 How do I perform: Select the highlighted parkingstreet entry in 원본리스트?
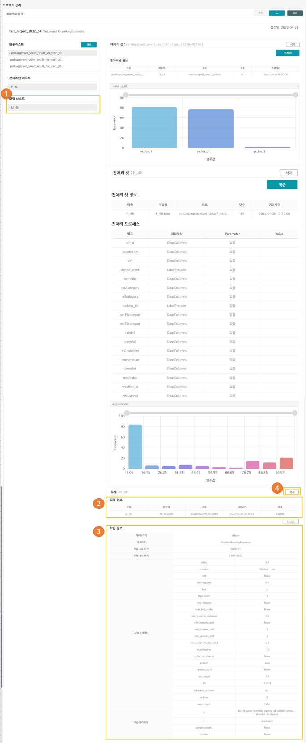point(53,53)
